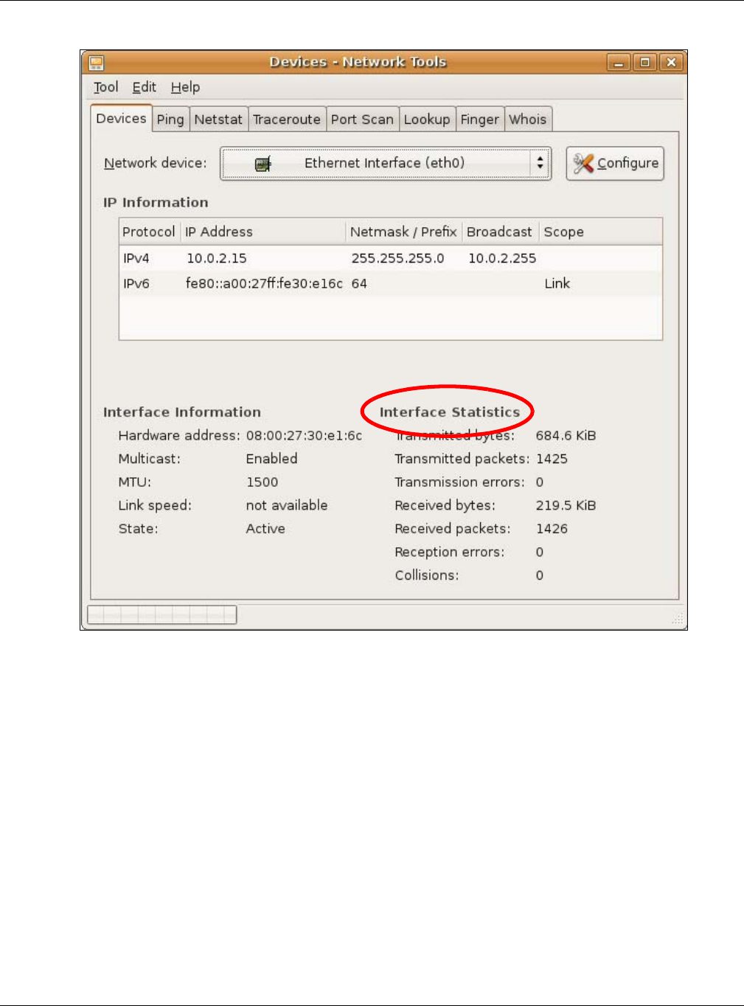The image size is (744, 1006).
Task: Open the Tool menu
Action: pos(105,87)
